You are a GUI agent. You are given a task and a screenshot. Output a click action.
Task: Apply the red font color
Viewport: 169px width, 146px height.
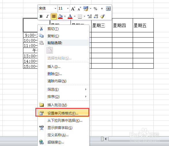(x=70, y=16)
